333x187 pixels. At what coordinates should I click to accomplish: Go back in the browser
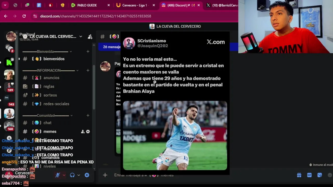[x=6, y=16]
